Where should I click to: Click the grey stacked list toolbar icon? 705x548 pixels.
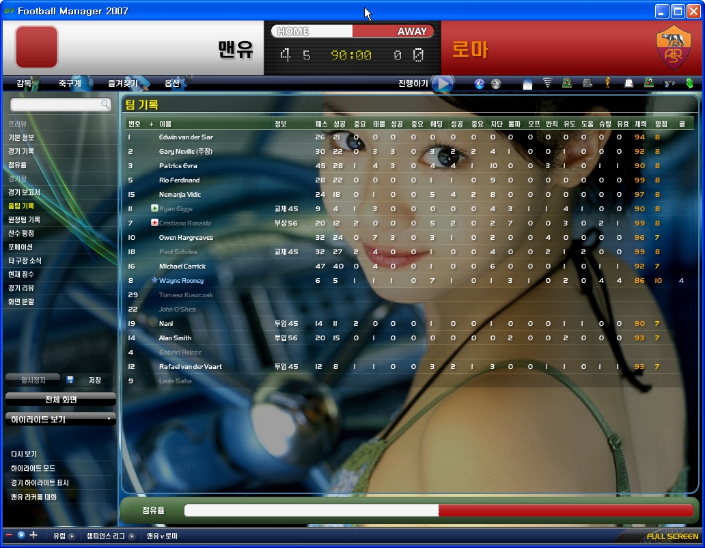tap(587, 83)
